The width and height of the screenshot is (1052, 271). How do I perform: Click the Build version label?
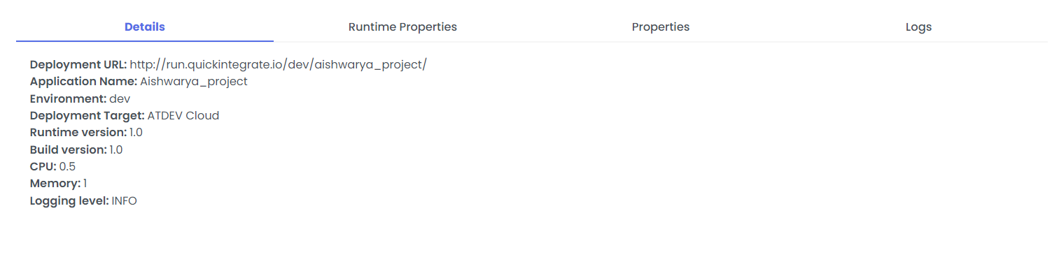pyautogui.click(x=68, y=149)
